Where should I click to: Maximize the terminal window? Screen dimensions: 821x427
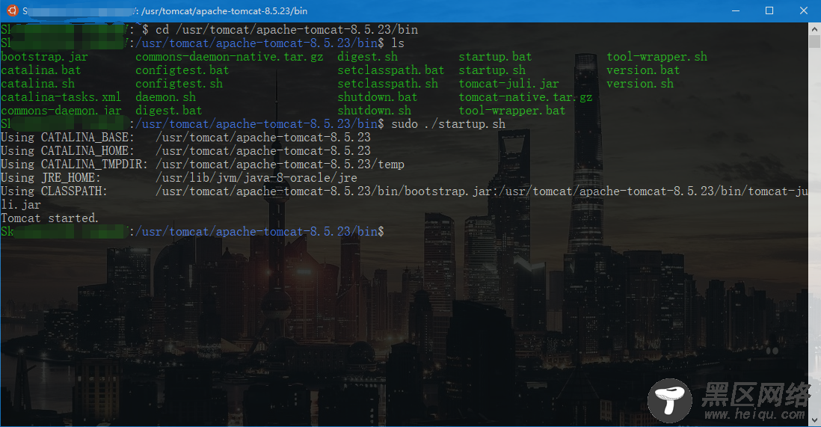point(769,10)
